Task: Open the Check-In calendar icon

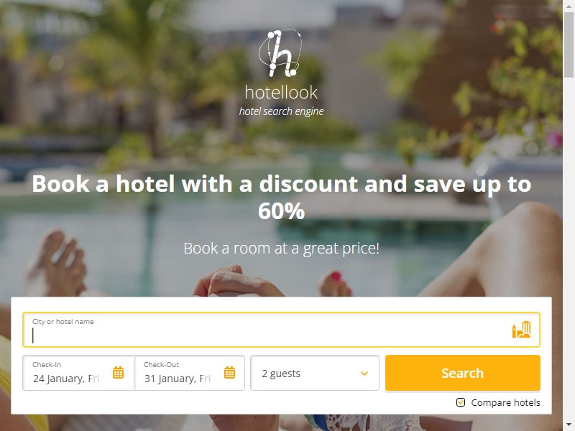Action: [x=118, y=372]
